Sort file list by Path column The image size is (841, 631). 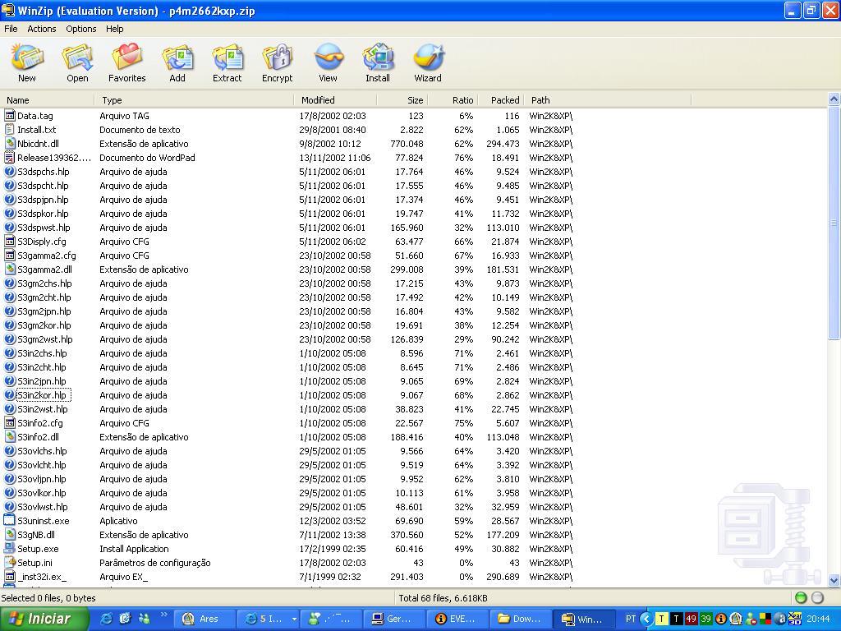(x=608, y=99)
